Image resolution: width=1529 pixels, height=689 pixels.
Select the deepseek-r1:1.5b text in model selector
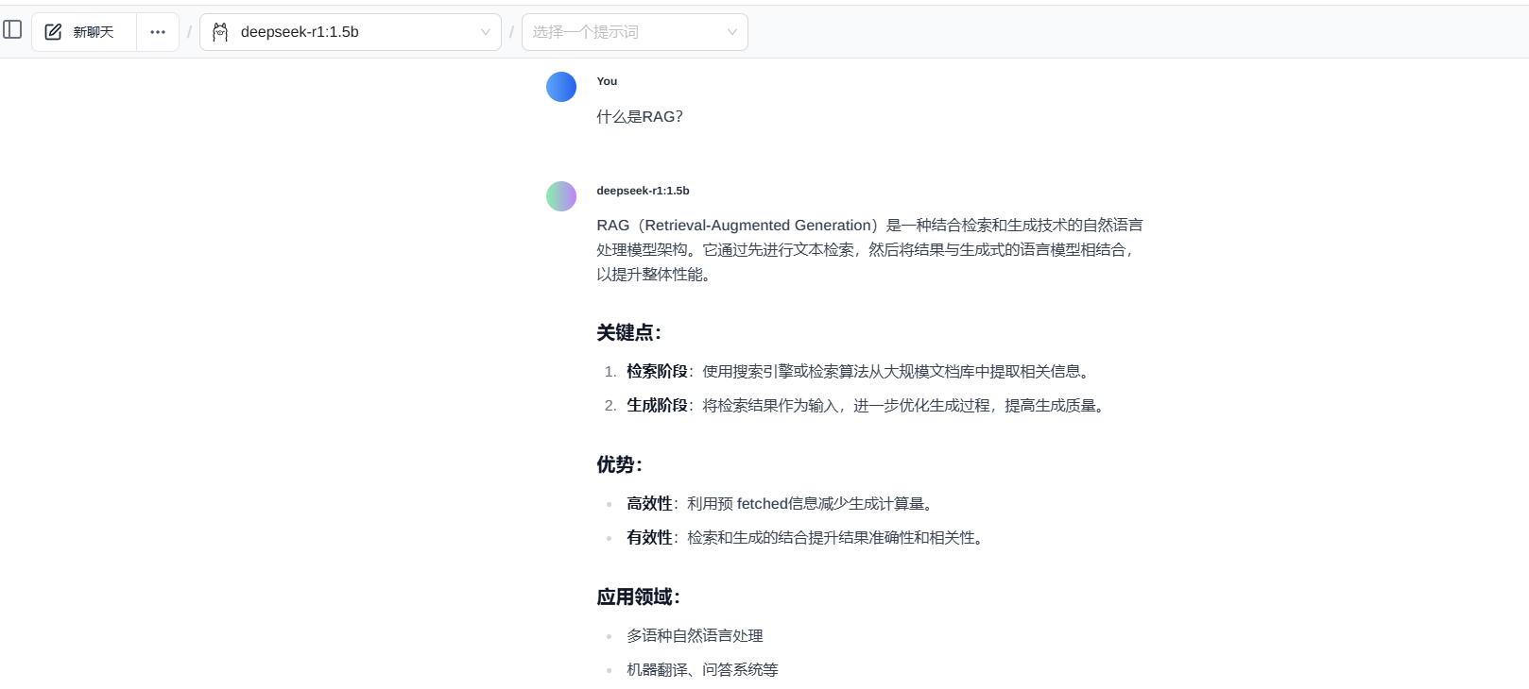(x=300, y=32)
